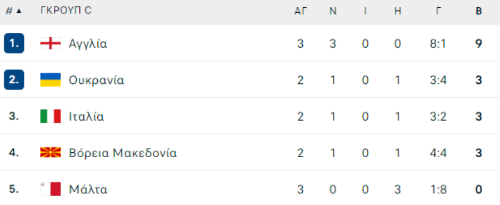Open the Ουκρανία team link
Image resolution: width=500 pixels, height=205 pixels.
[96, 80]
